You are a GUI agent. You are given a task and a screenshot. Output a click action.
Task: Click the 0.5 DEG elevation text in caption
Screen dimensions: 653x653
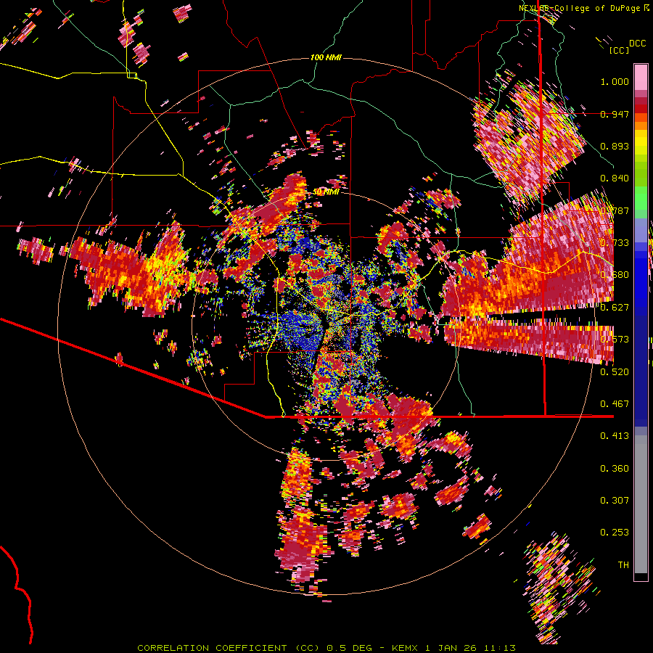pyautogui.click(x=349, y=648)
